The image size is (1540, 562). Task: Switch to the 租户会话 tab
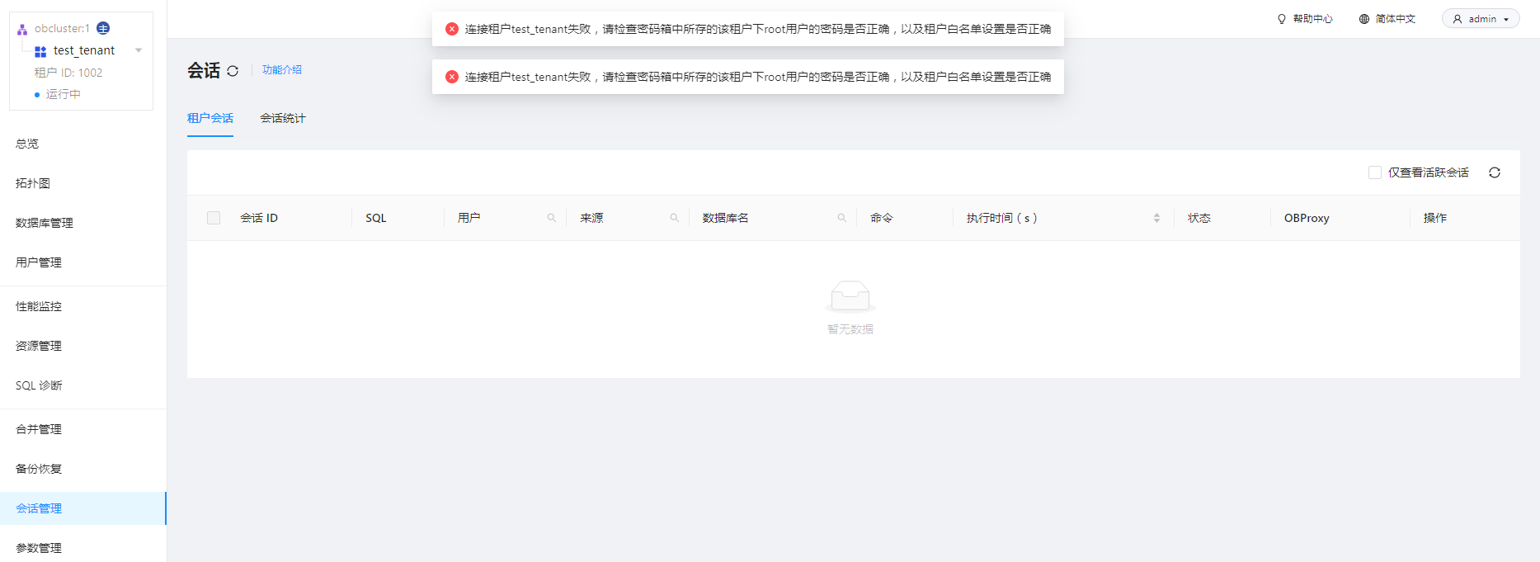coord(210,118)
